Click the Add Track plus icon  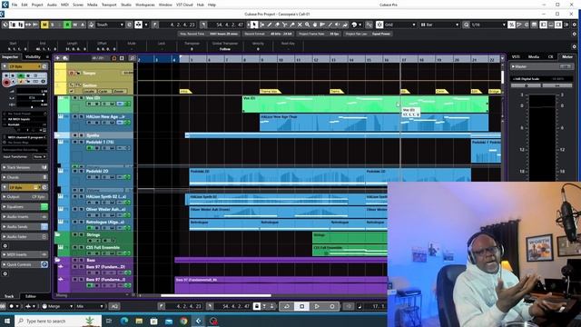(x=57, y=58)
